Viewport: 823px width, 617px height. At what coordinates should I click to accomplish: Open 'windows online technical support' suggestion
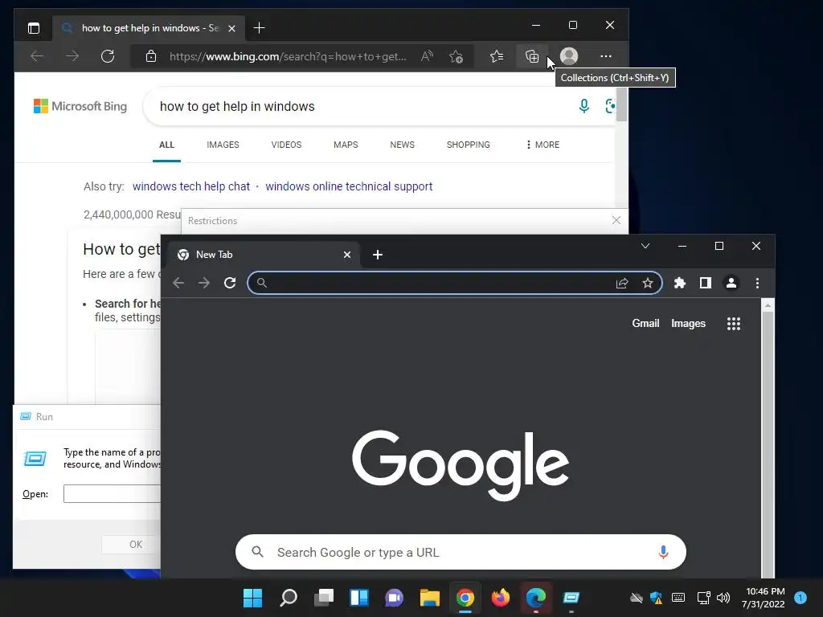[349, 186]
